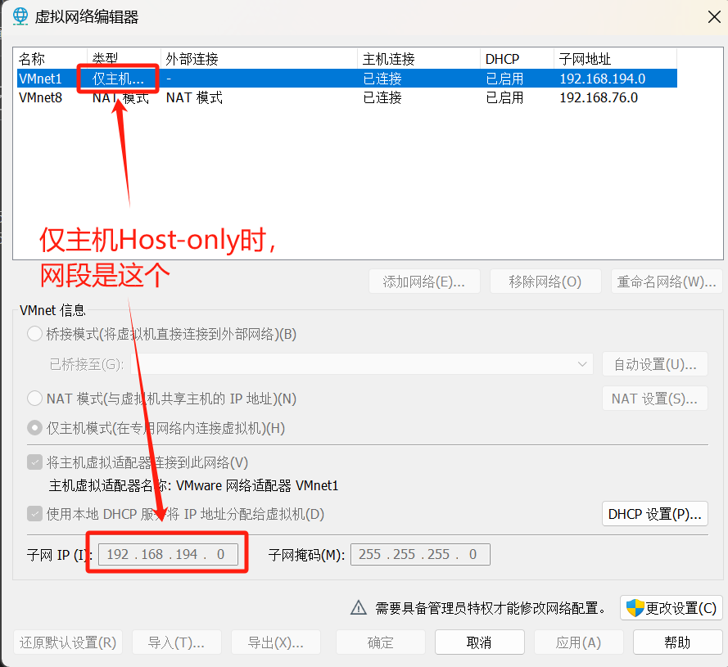Screen dimensions: 728x667
Task: Click 重命名网络(W)... button
Action: (x=667, y=282)
